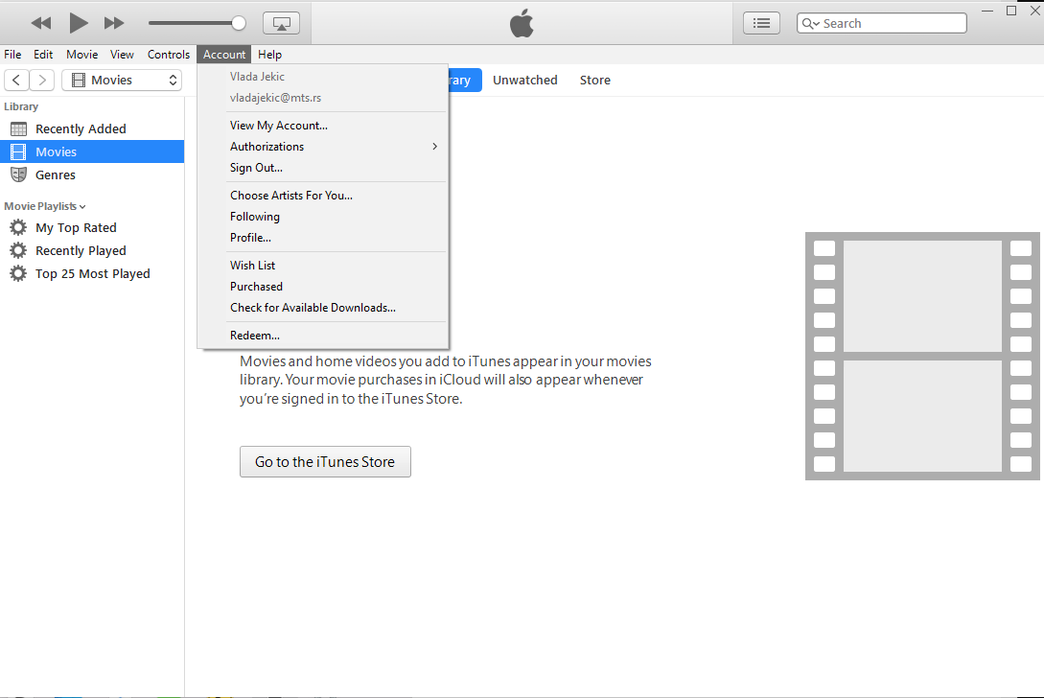This screenshot has width=1044, height=698.
Task: Click the gear icon beside My Top Rated
Action: click(x=18, y=228)
